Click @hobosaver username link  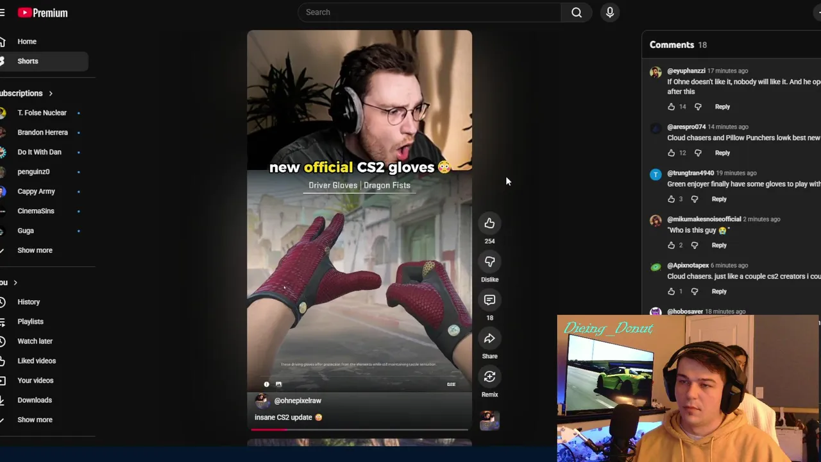685,312
